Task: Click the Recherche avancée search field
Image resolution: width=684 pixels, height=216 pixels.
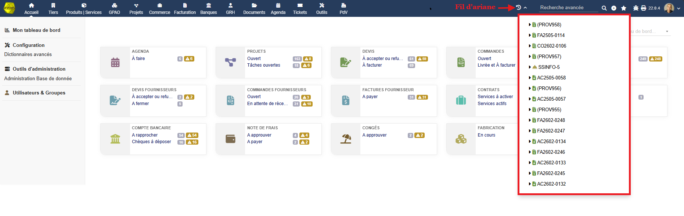Action: point(568,8)
